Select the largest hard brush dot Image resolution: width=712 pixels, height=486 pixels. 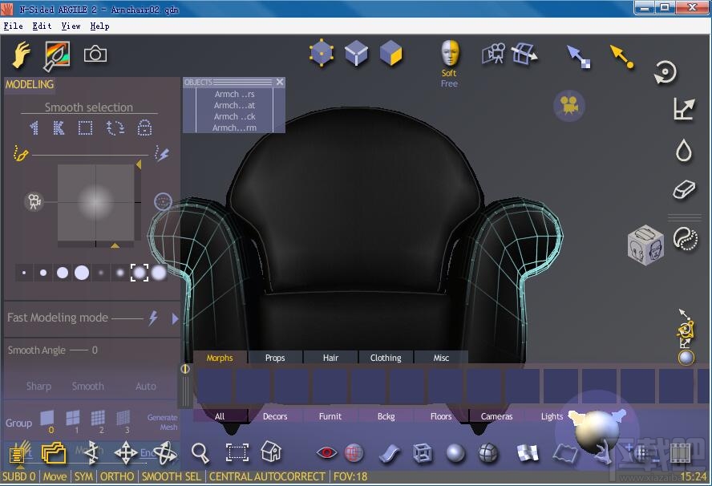click(82, 273)
